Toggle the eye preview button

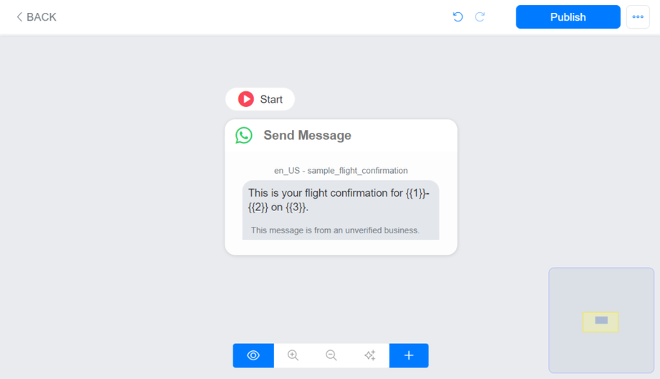[x=253, y=355]
